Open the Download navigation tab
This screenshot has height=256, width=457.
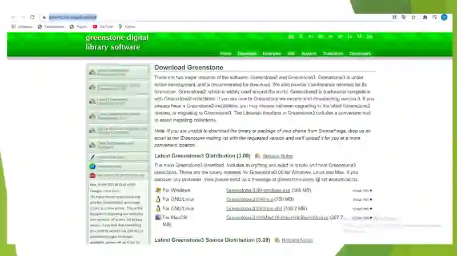tap(247, 54)
